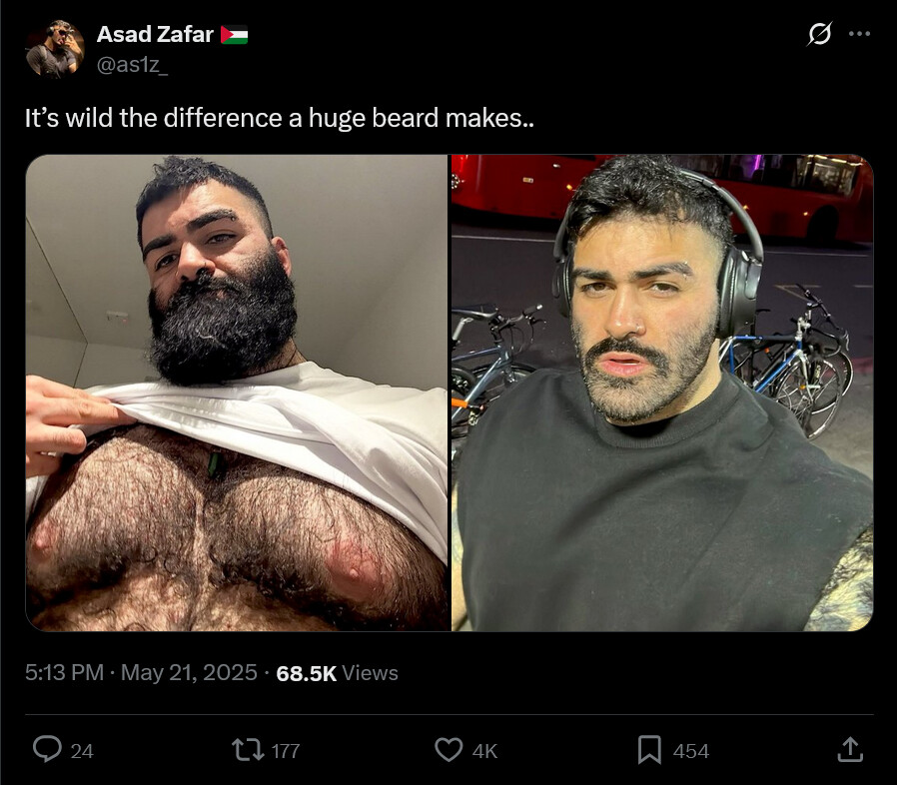
Task: Click the 454 bookmarks count
Action: point(690,751)
